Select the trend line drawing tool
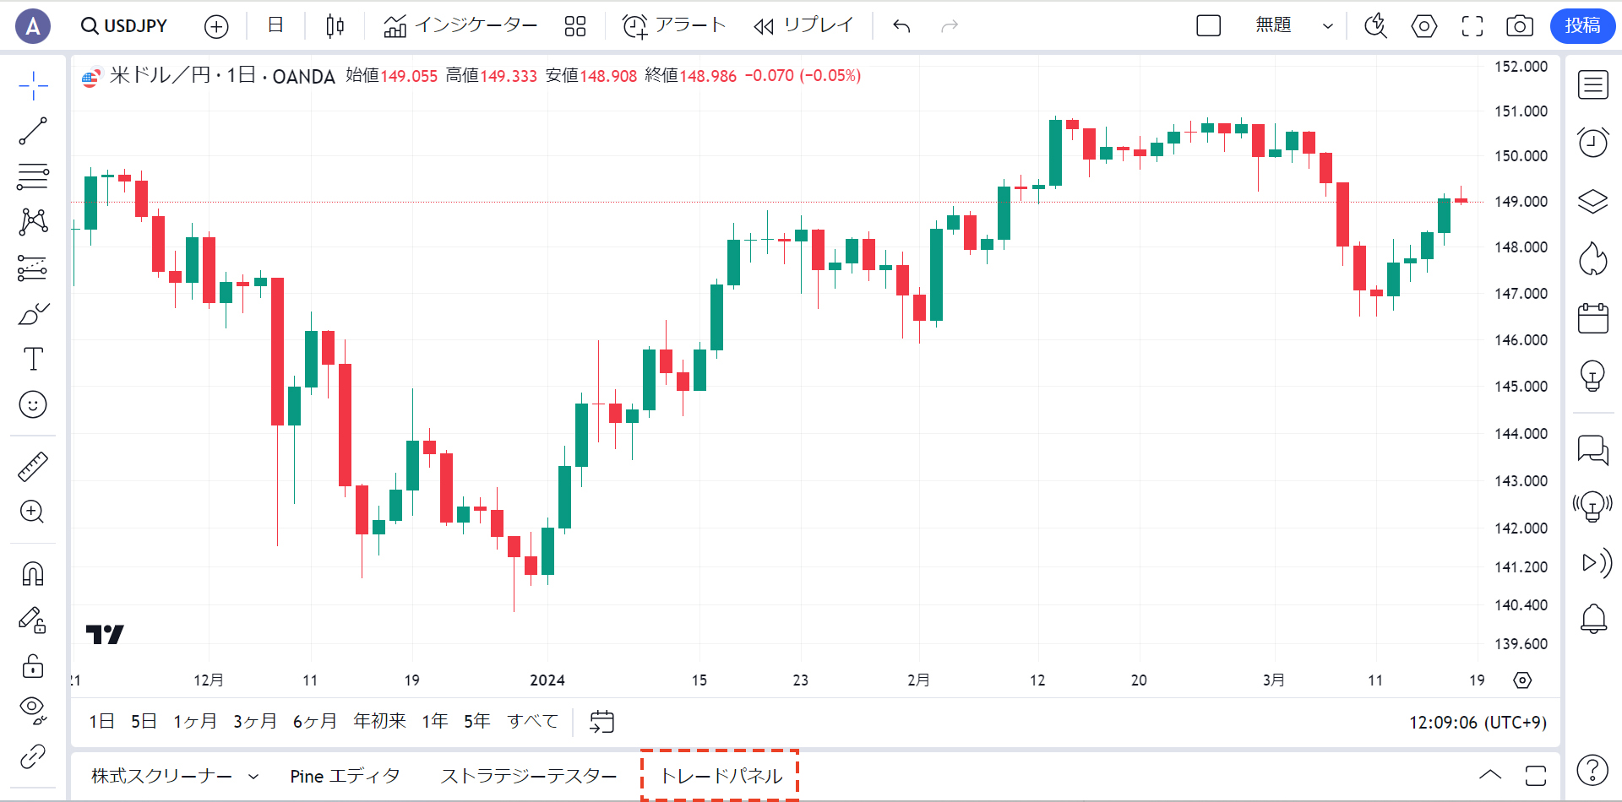 pyautogui.click(x=33, y=131)
